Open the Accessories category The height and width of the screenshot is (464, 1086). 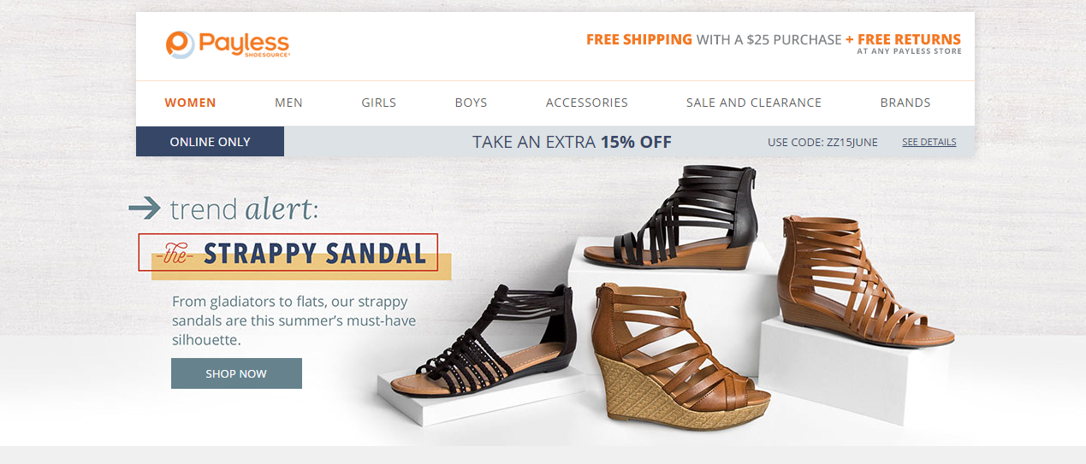pyautogui.click(x=587, y=103)
